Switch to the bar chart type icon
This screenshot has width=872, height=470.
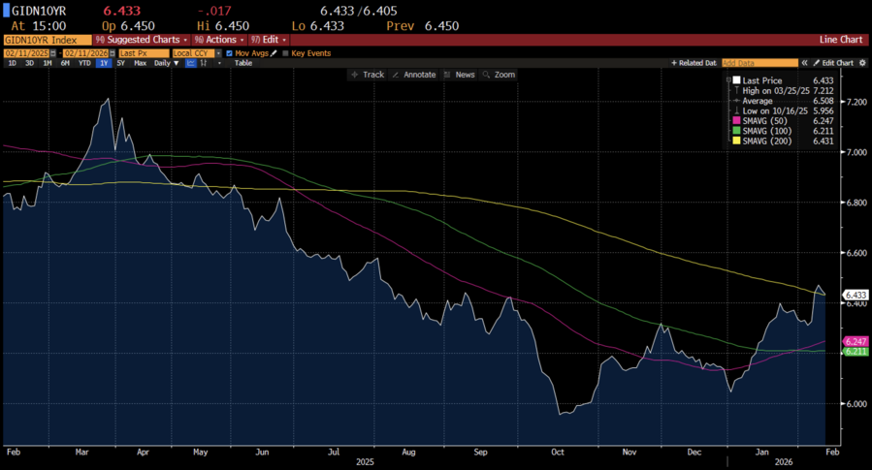coord(204,63)
